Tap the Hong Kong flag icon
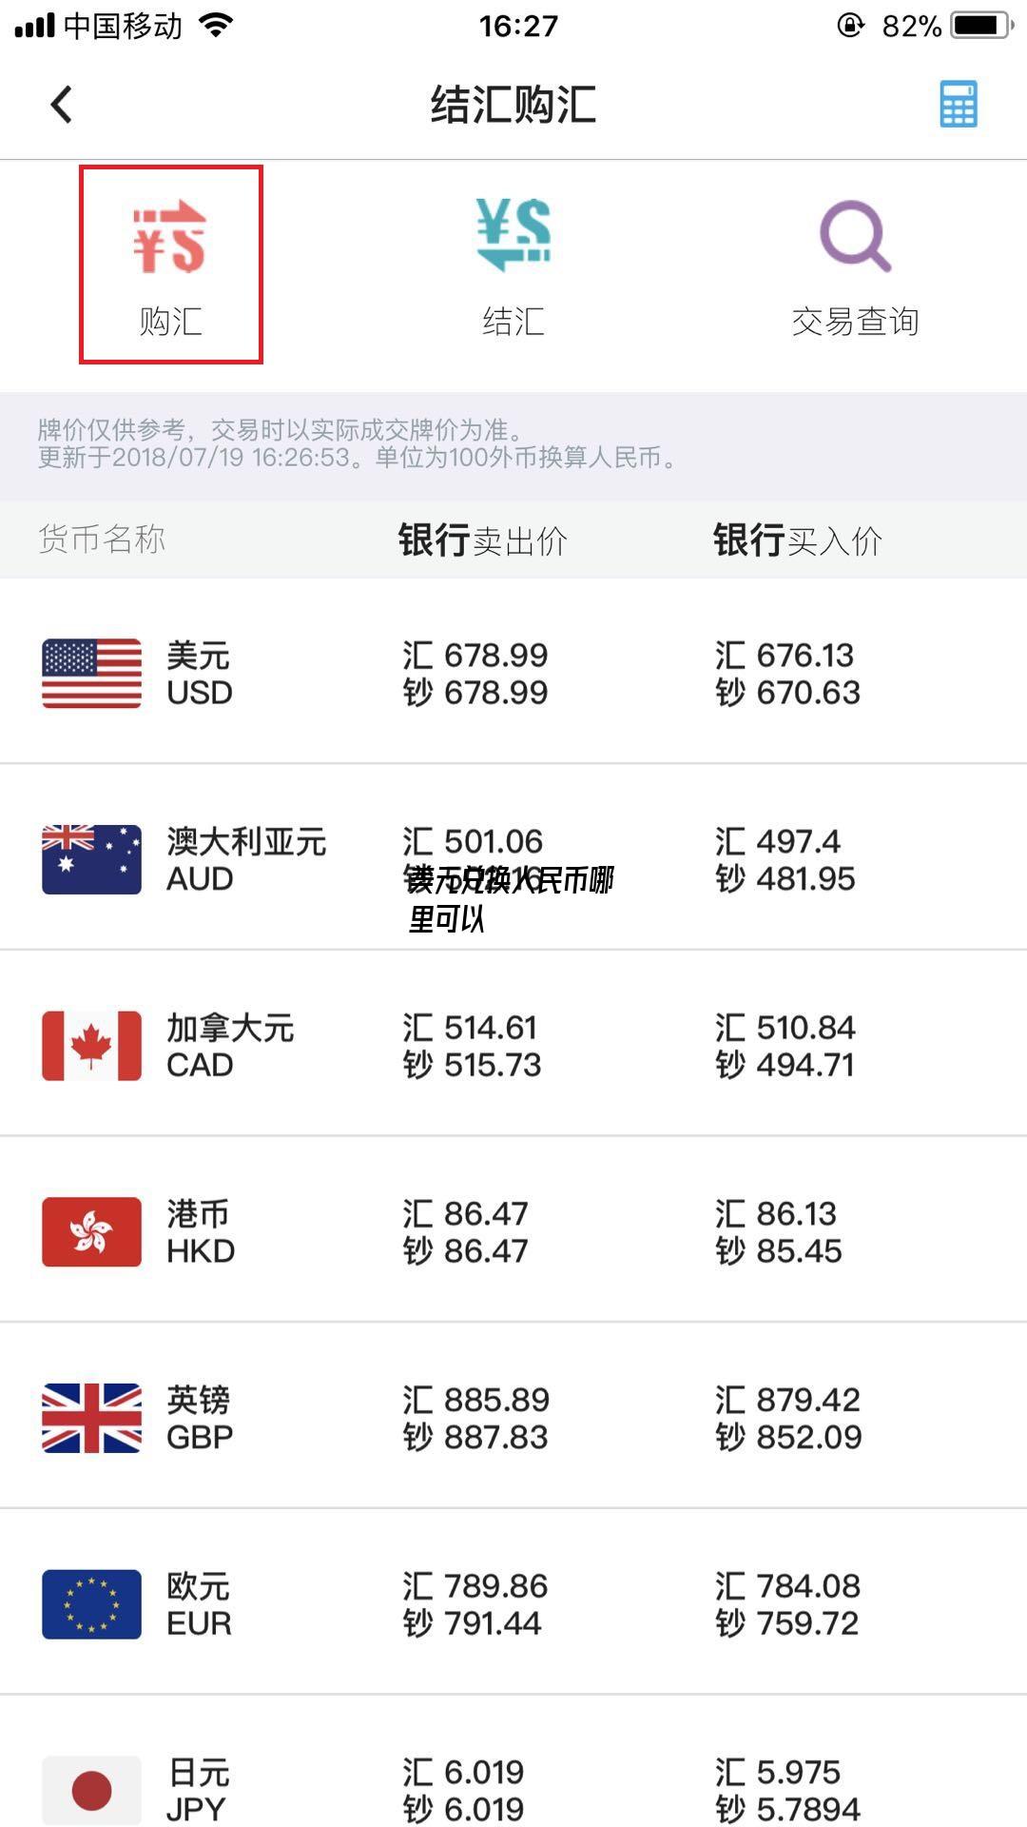1027x1827 pixels. (x=91, y=1232)
